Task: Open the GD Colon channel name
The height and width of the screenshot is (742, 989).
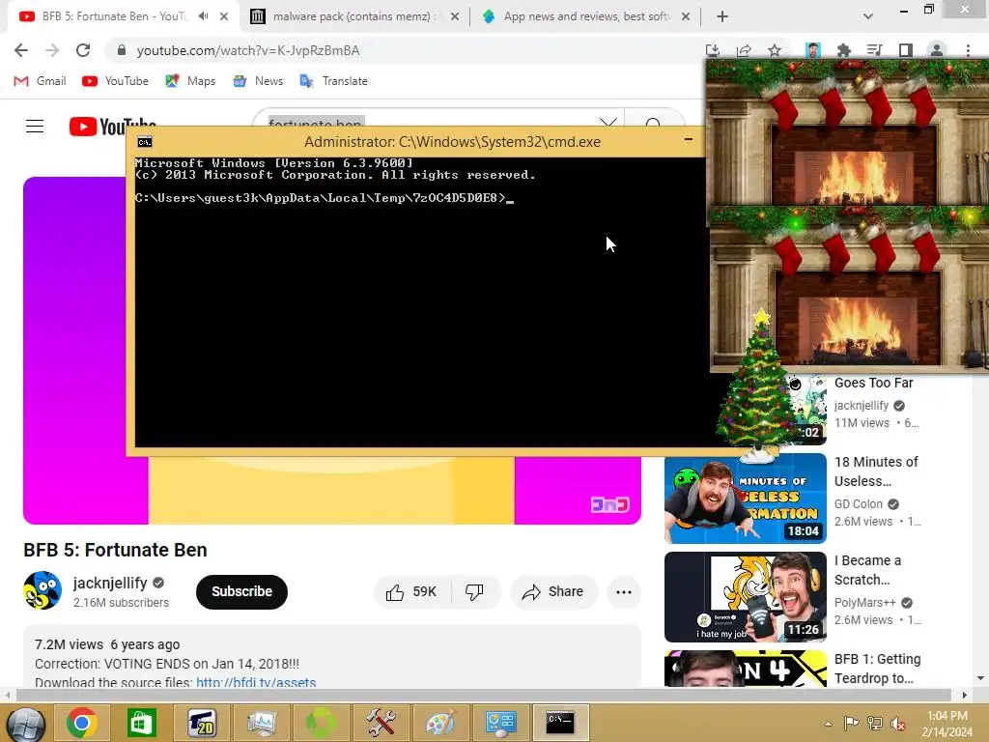Action: point(859,503)
